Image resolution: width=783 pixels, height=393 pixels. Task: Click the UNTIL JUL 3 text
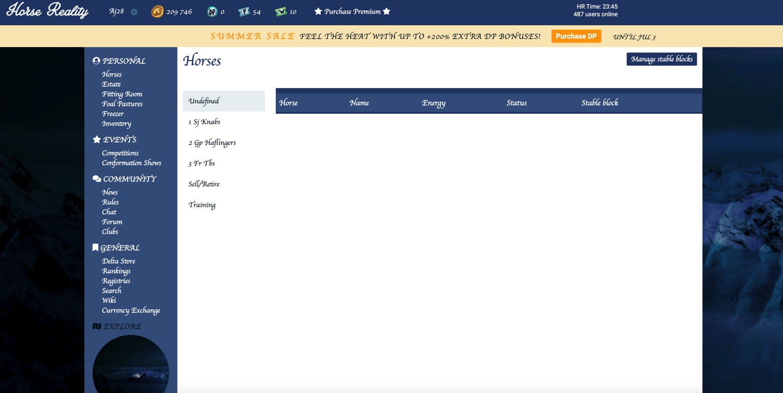634,37
